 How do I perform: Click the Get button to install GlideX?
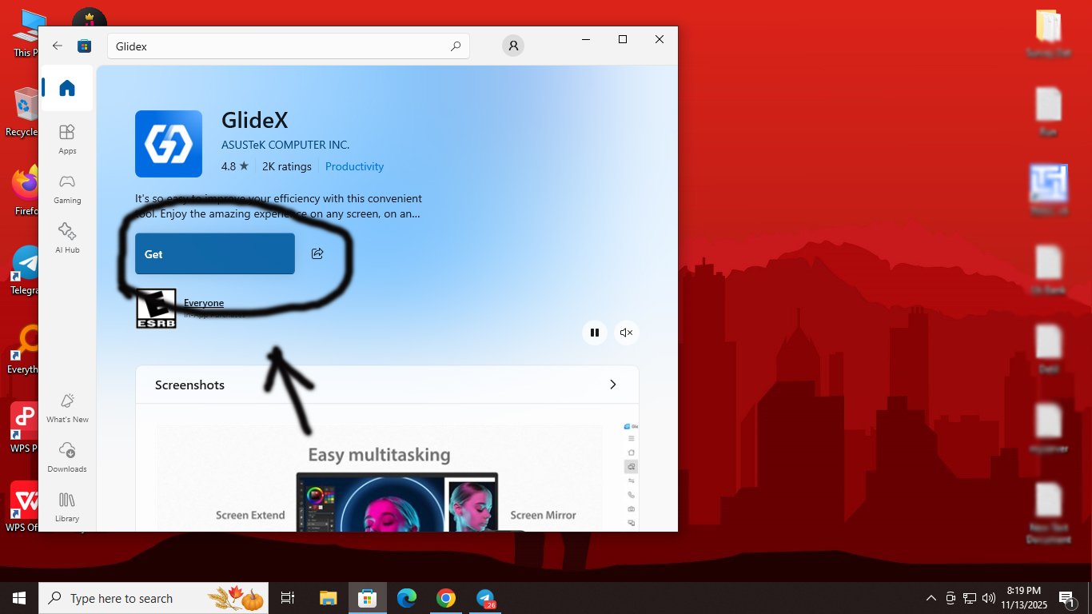(214, 253)
